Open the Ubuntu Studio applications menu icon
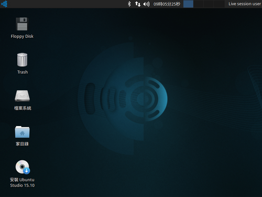This screenshot has height=197, width=262. tap(4, 4)
